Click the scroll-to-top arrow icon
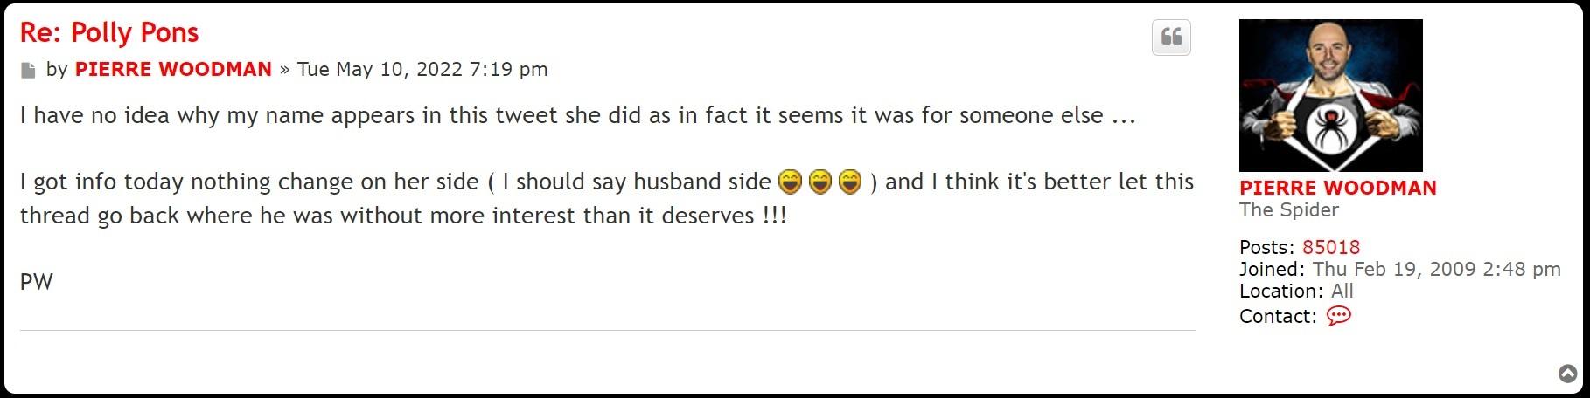The image size is (1590, 398). 1568,374
